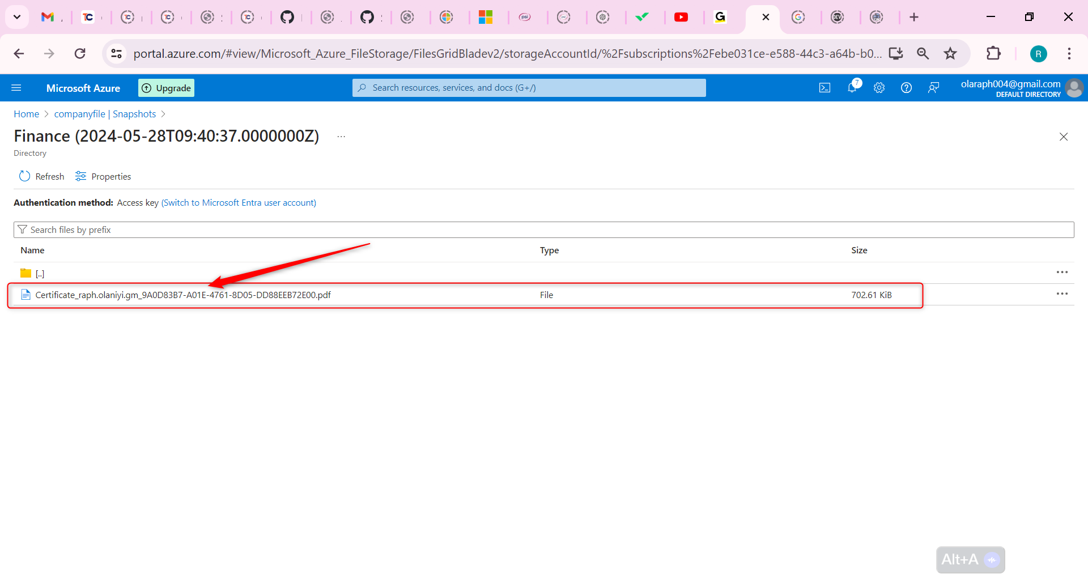Image resolution: width=1088 pixels, height=578 pixels.
Task: Click the Refresh icon for the Finance directory
Action: click(25, 176)
